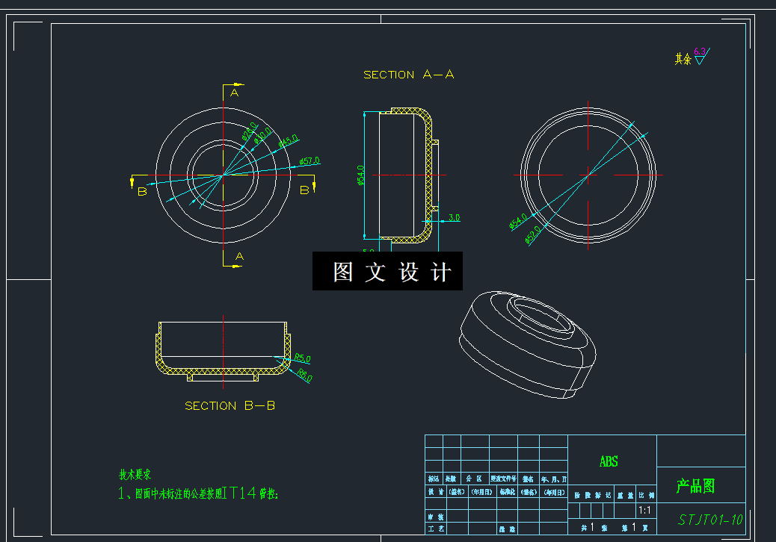Select the 1:1 scale value

[x=645, y=511]
